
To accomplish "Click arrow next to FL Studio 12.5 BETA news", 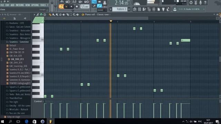I will point(204,9).
